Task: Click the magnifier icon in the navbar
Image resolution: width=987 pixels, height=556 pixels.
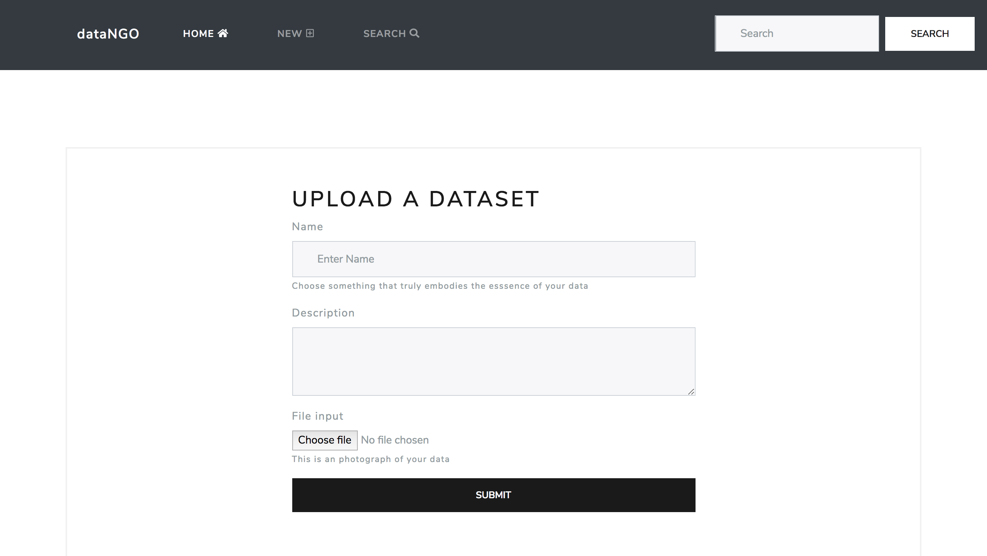Action: tap(414, 33)
